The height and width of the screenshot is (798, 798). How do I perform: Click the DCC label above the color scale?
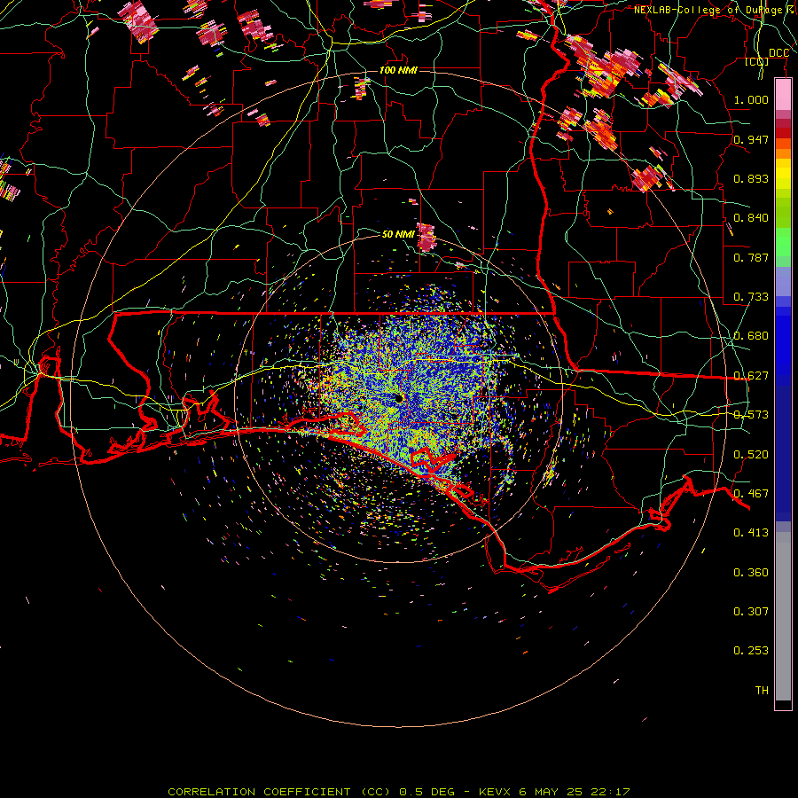click(x=778, y=53)
